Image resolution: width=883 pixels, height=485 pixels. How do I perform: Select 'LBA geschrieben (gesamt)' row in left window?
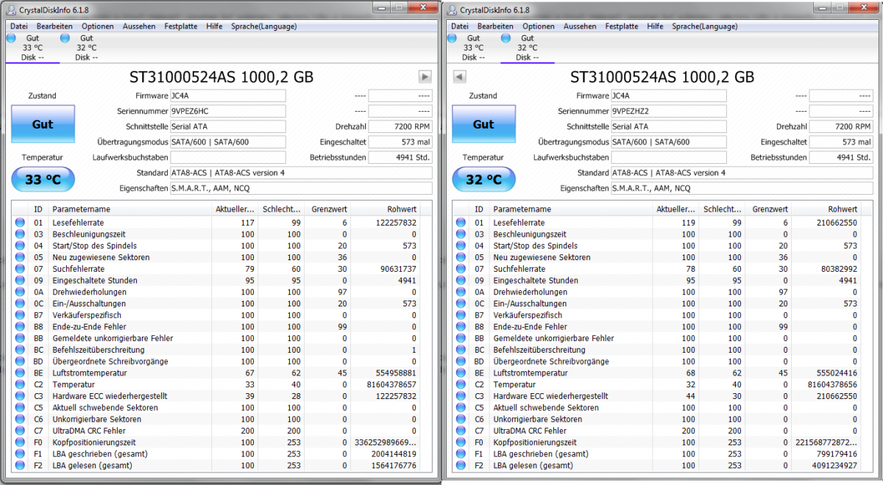220,453
